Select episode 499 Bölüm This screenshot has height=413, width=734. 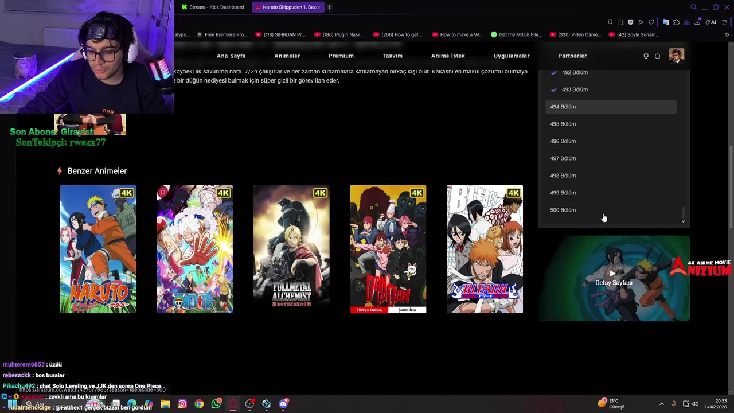(611, 193)
